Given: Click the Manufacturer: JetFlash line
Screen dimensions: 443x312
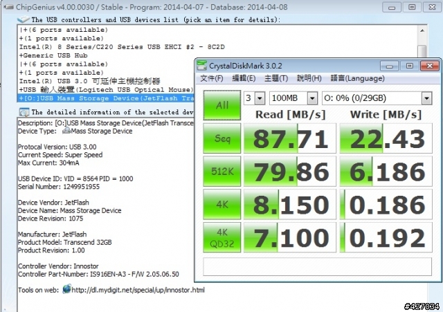Looking at the screenshot, I should (x=53, y=235).
